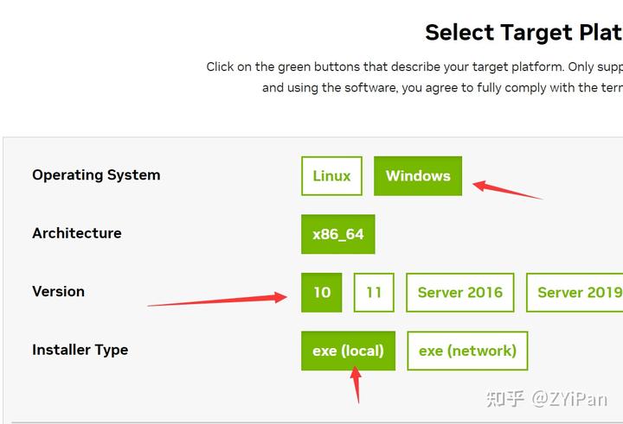Click the software terms agreement text line

point(441,87)
